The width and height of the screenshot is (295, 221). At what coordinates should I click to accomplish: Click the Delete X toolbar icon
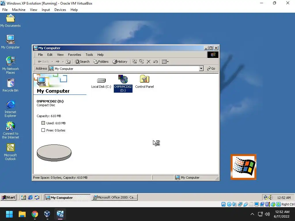pos(149,62)
